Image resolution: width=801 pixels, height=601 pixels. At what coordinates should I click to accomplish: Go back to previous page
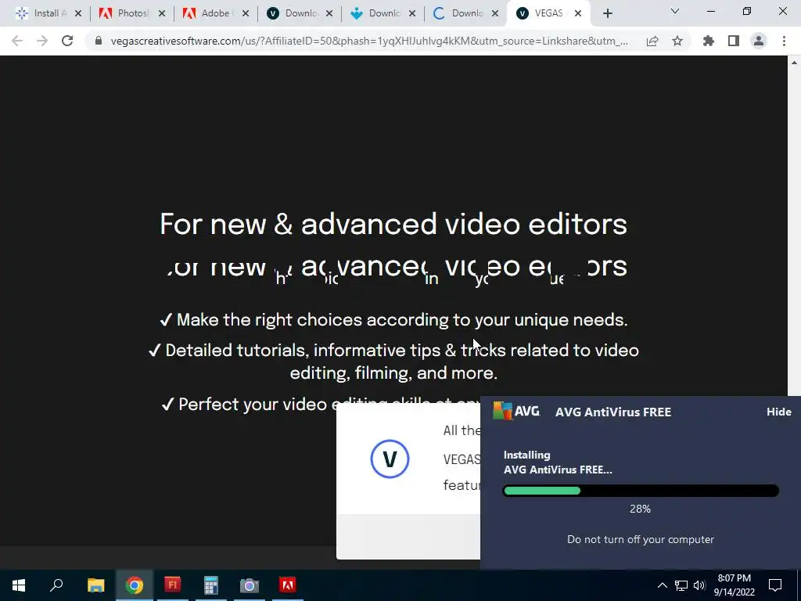(17, 41)
